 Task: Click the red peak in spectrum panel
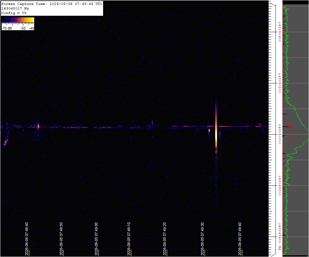point(291,127)
